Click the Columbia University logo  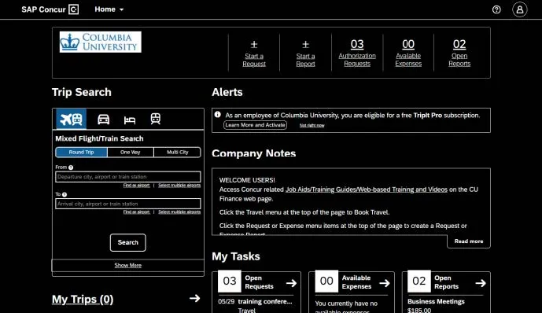pos(100,42)
